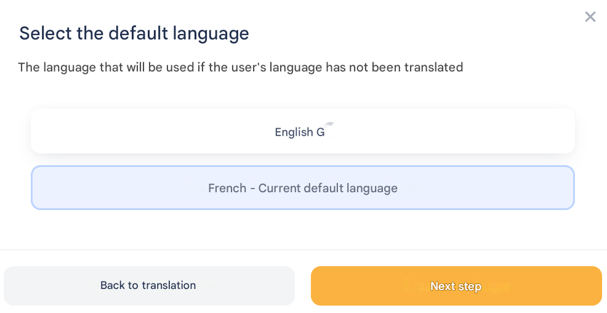607x313 pixels.
Task: Click the fallback language description text
Action: pyautogui.click(x=240, y=67)
